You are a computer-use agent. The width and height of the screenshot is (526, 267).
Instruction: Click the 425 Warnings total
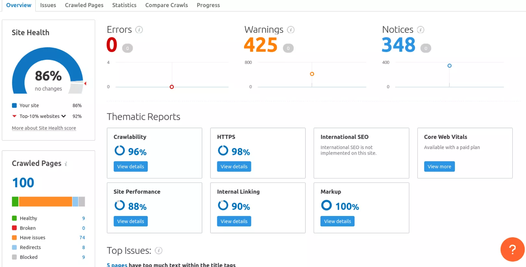click(261, 45)
